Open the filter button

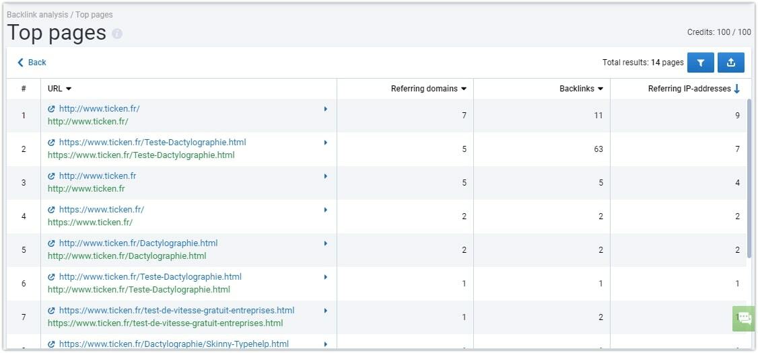click(701, 63)
